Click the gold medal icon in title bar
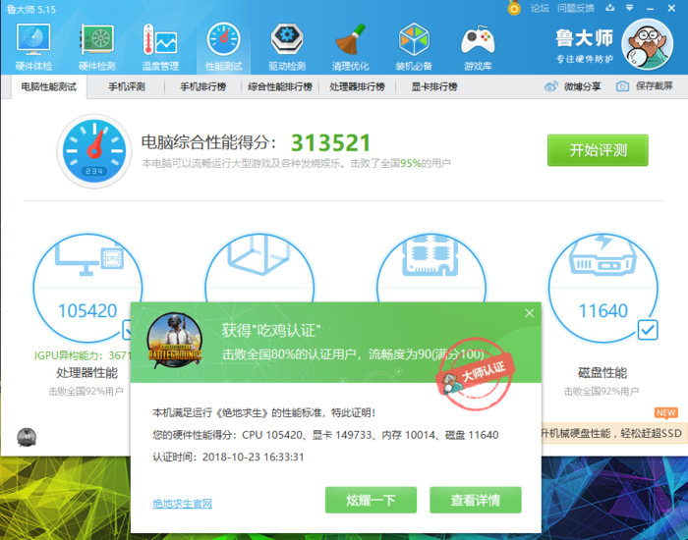688x540 pixels. (514, 8)
